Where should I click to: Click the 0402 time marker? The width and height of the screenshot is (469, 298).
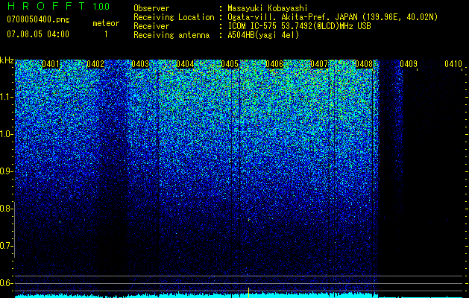(x=95, y=64)
